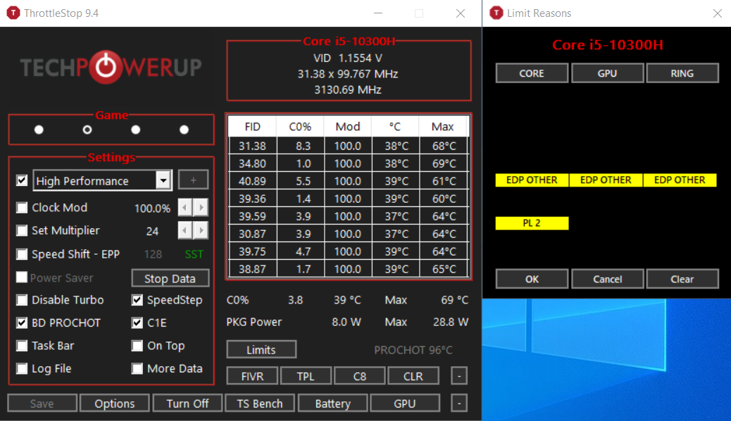
Task: Click the Save button
Action: pos(42,403)
